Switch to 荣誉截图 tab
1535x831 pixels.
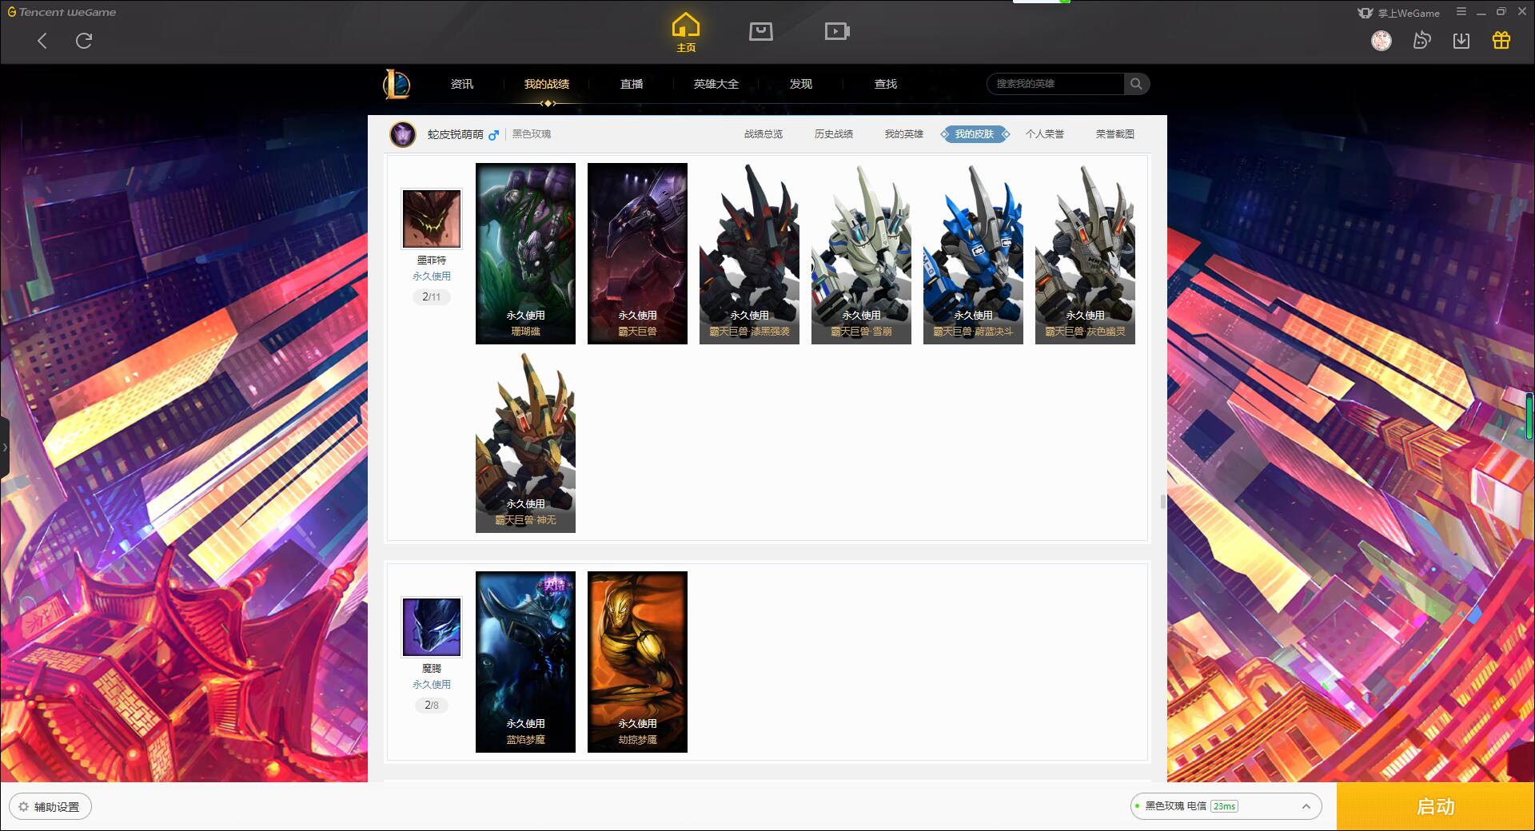pyautogui.click(x=1115, y=134)
